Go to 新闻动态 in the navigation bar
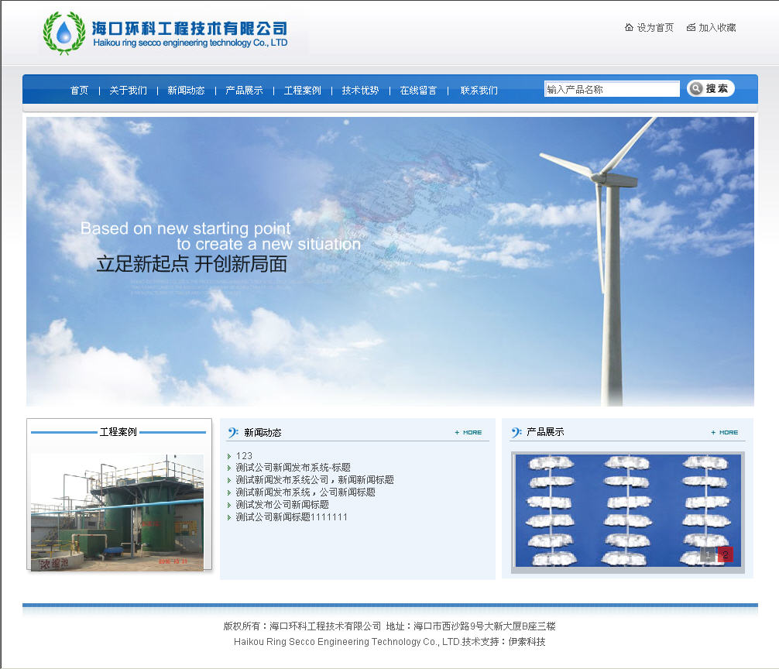The height and width of the screenshot is (669, 779). tap(187, 91)
